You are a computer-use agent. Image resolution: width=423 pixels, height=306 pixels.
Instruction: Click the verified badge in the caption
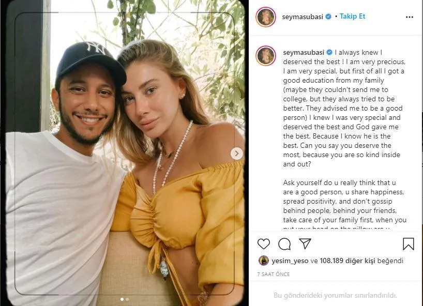point(329,52)
